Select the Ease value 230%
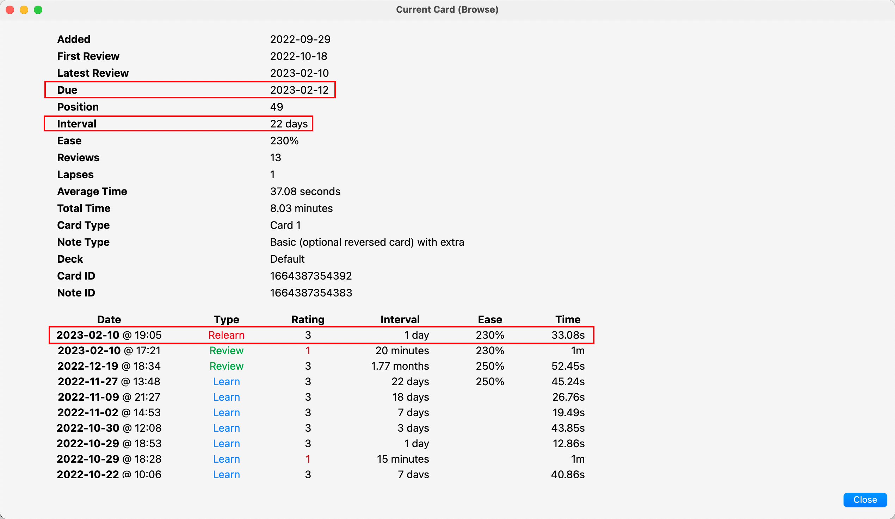Viewport: 895px width, 519px height. (x=284, y=140)
